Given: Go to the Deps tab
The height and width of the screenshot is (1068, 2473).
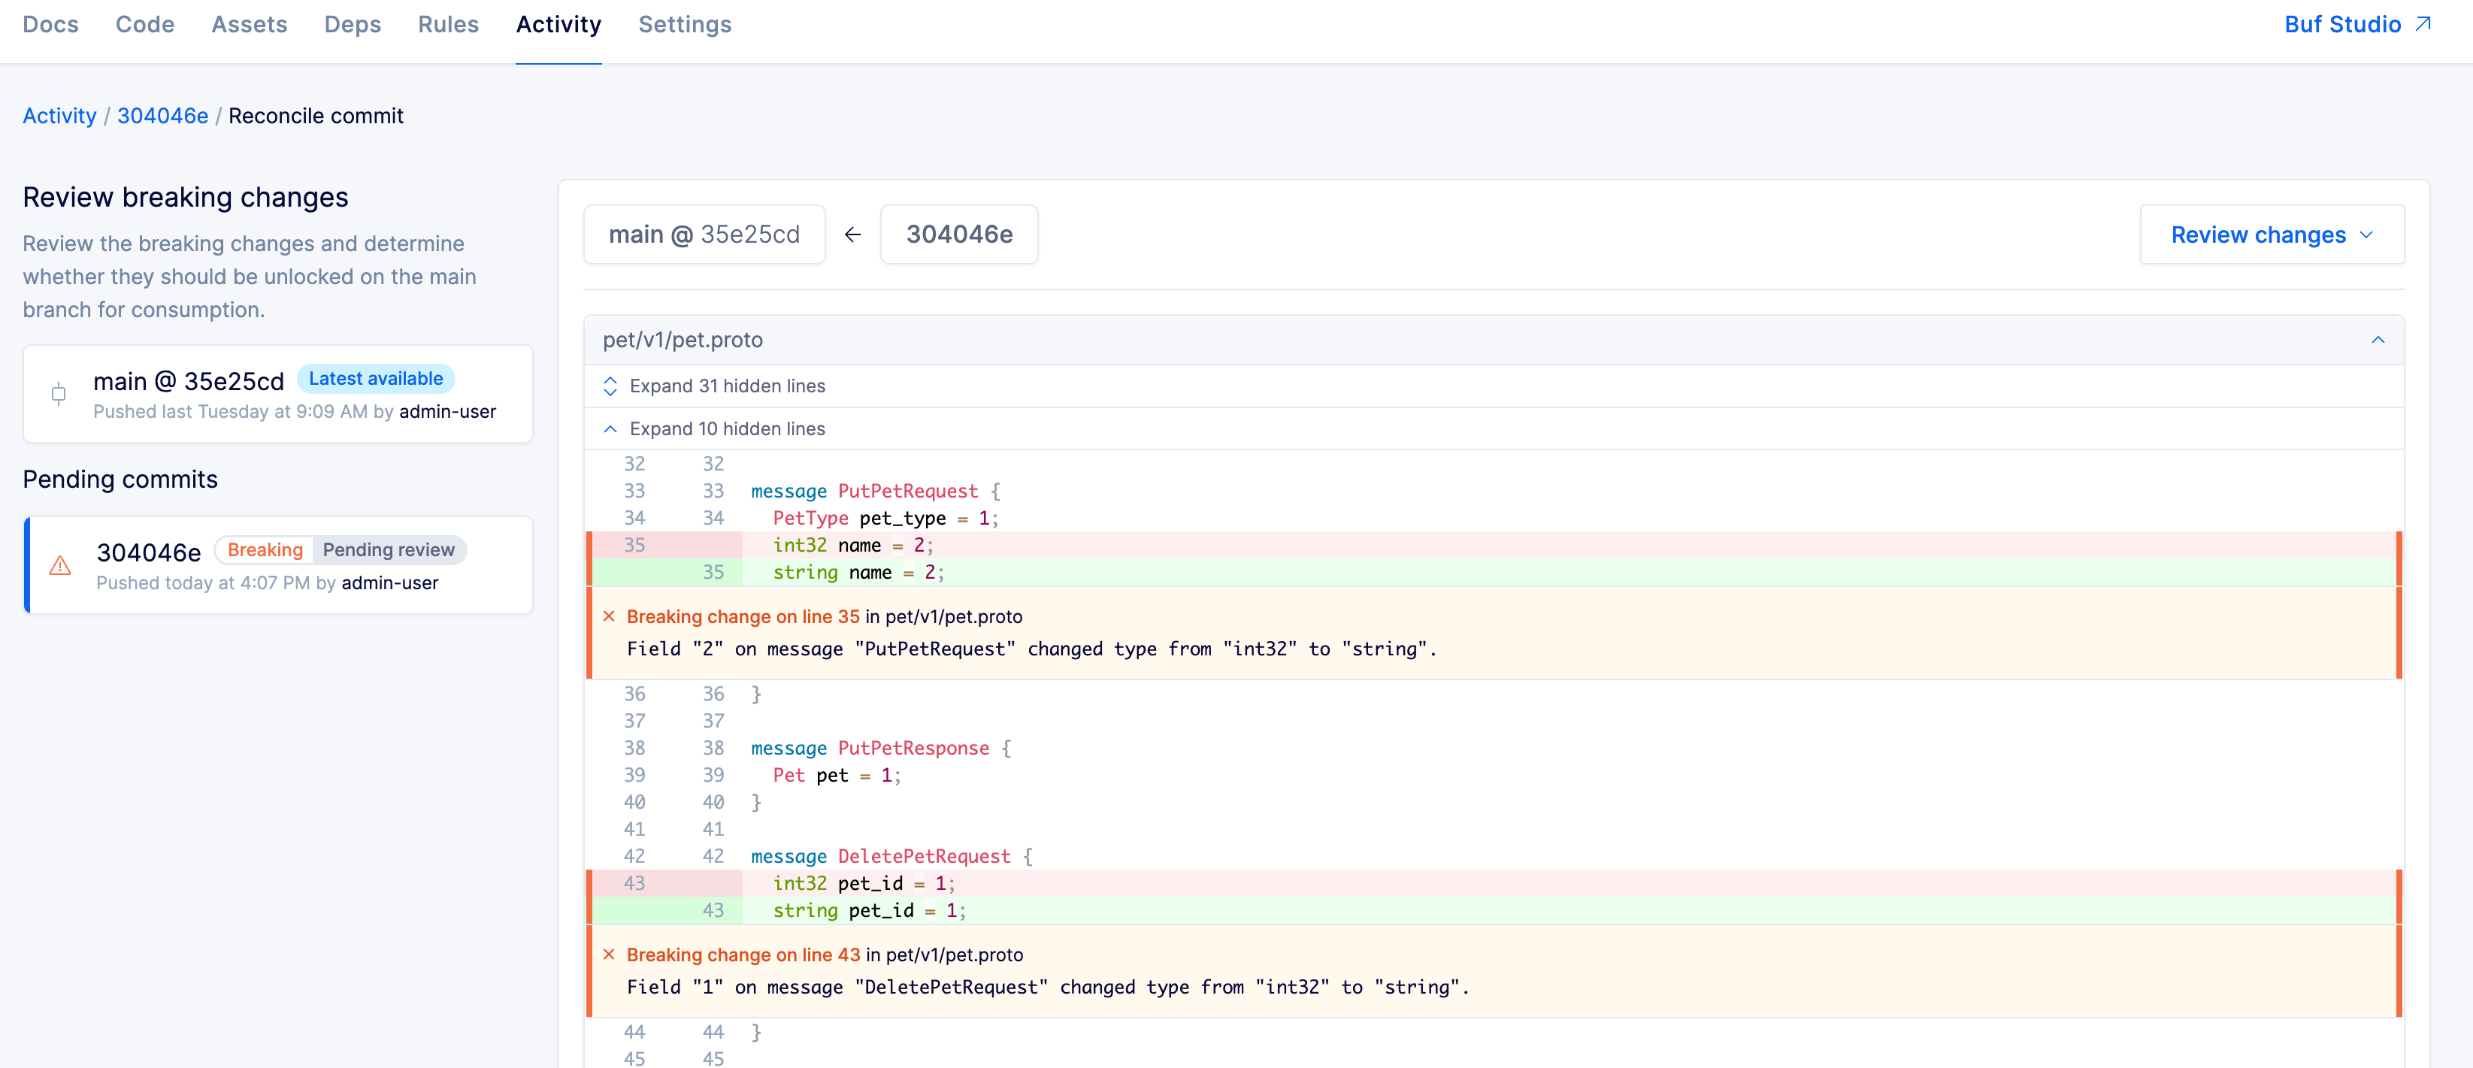Looking at the screenshot, I should click(353, 24).
